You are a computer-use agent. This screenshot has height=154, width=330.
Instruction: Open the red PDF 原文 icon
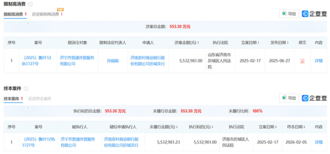pos(302,61)
